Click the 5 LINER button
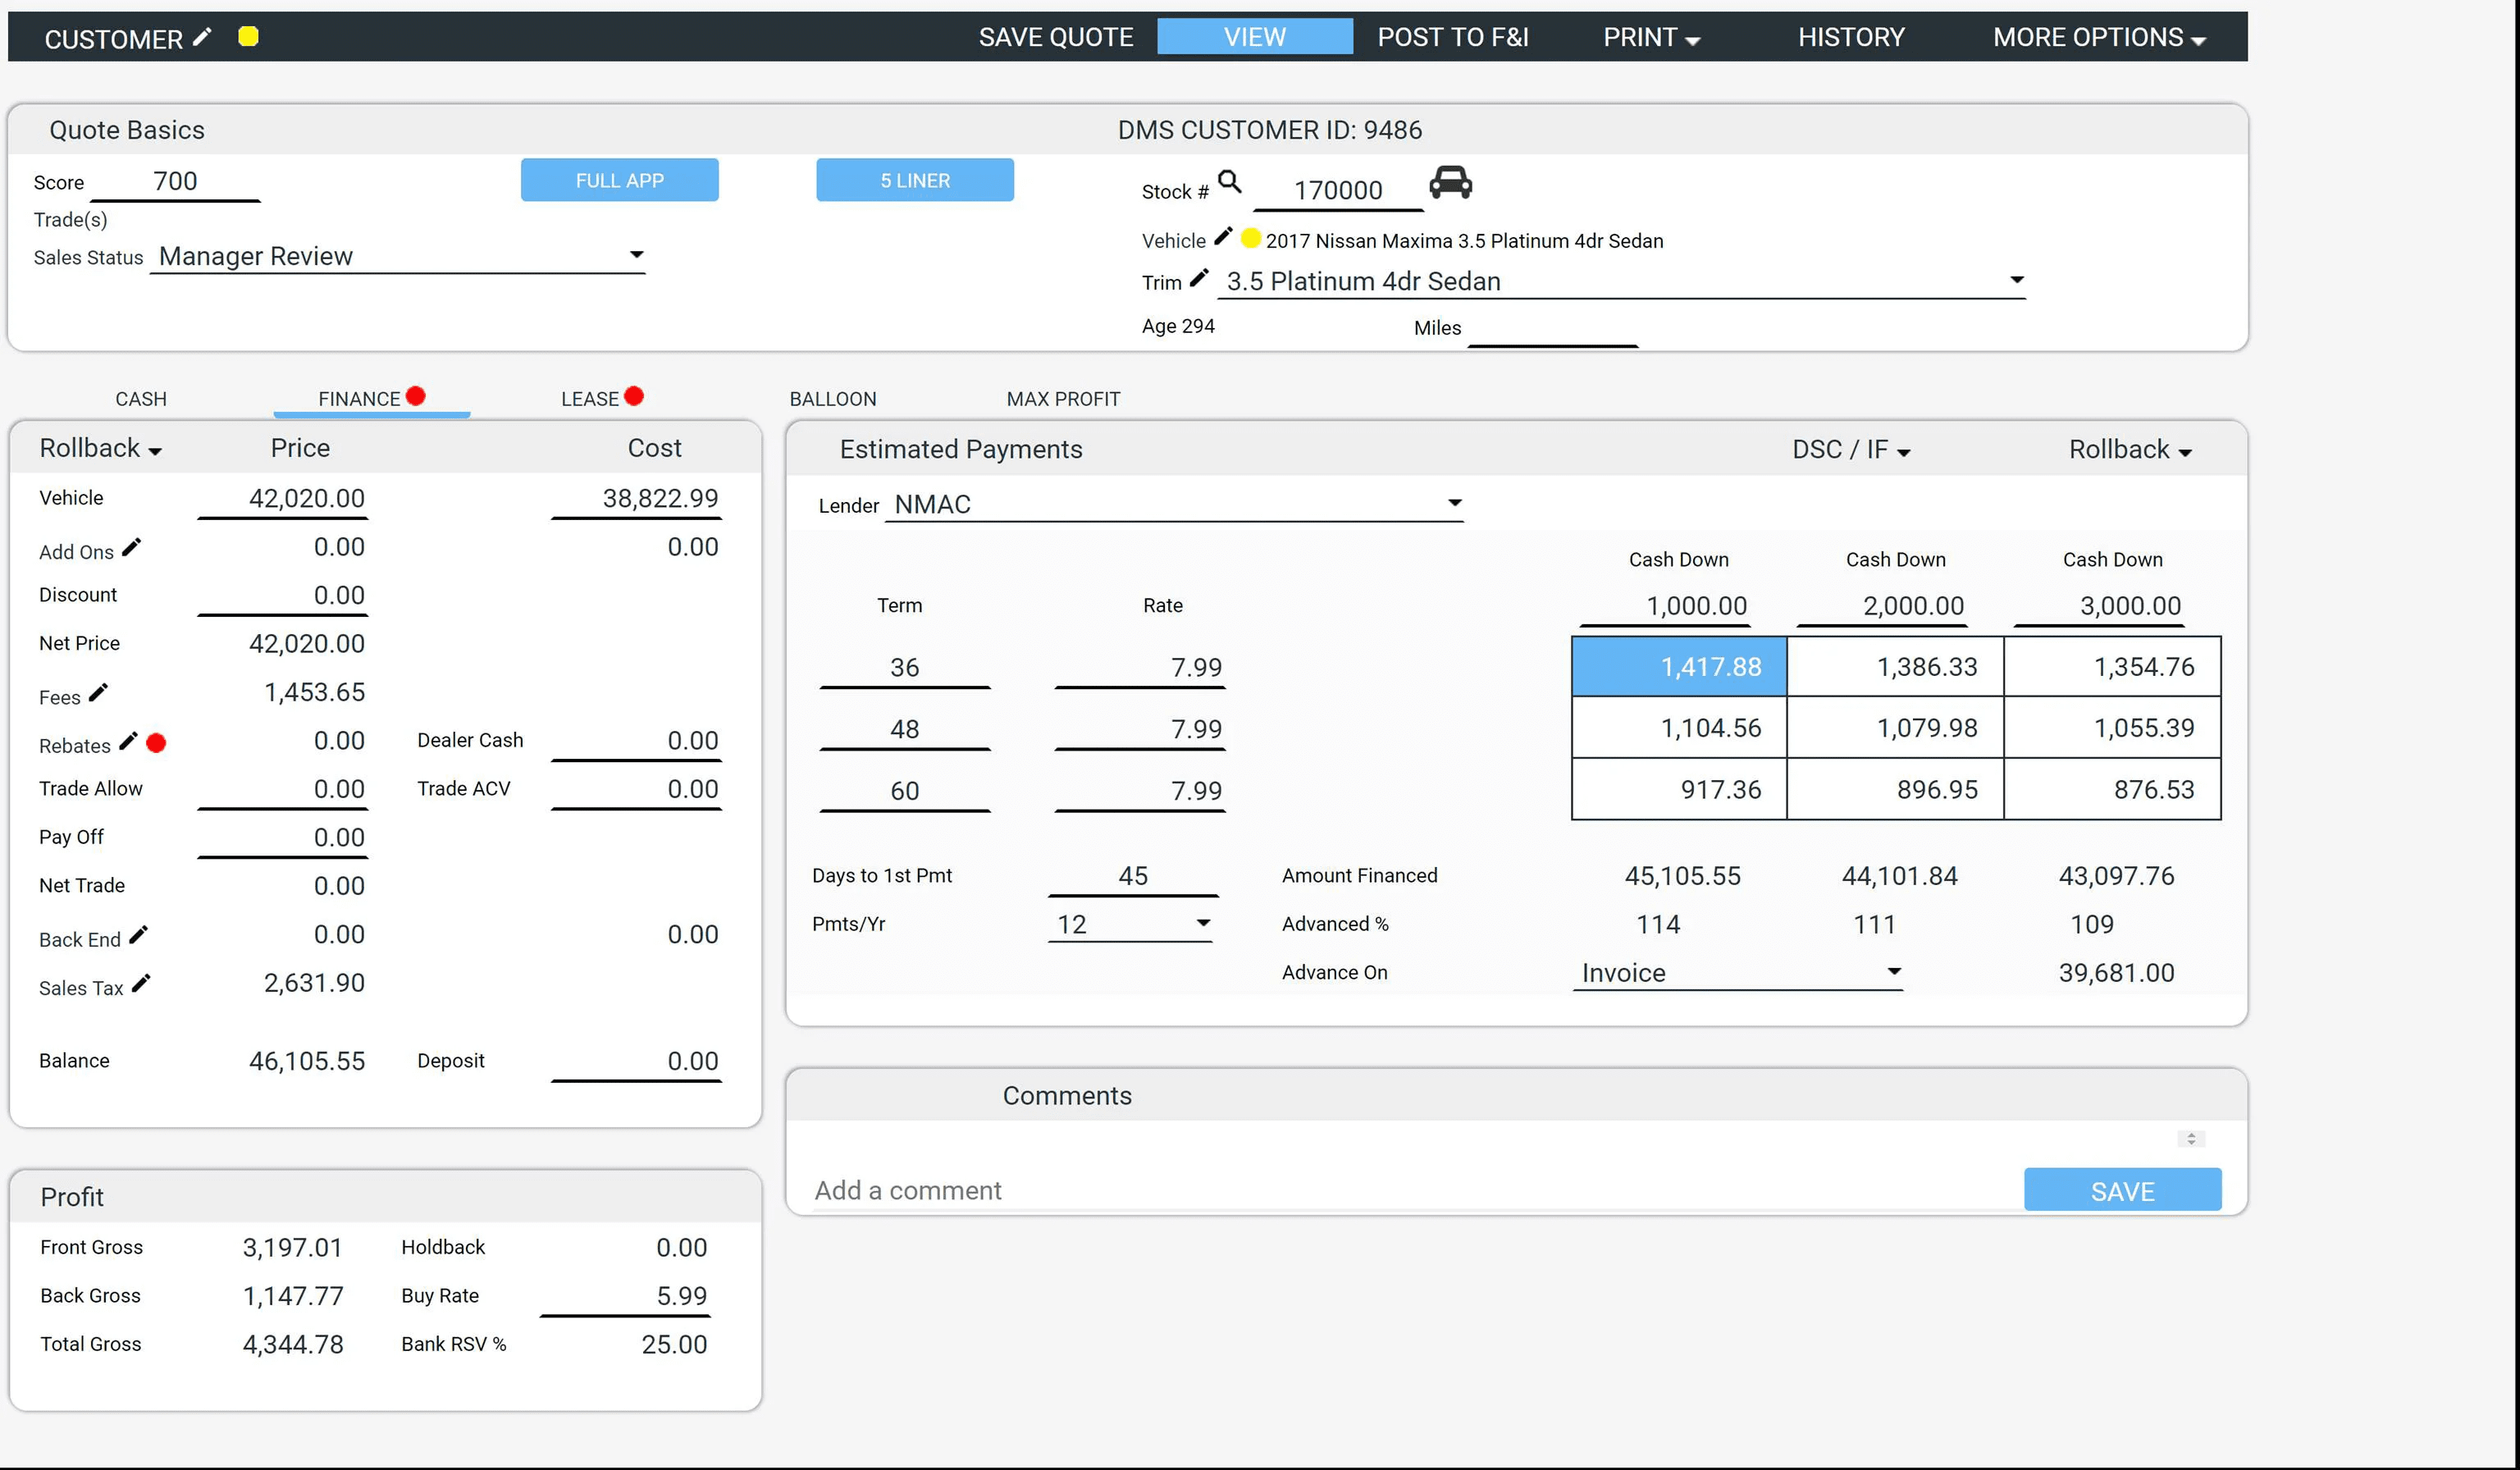 pyautogui.click(x=913, y=180)
